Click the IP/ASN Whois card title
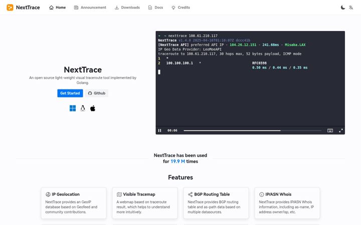361x225 pixels. (x=278, y=194)
